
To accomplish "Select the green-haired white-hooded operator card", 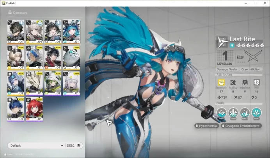I will (x=53, y=83).
